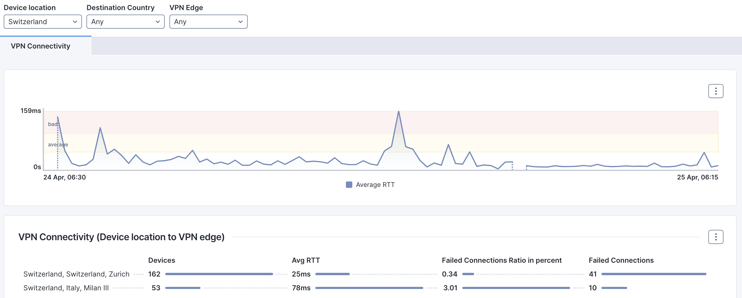This screenshot has width=742, height=298.
Task: Click the Switzerland, Italy, Milan III row
Action: [x=66, y=288]
